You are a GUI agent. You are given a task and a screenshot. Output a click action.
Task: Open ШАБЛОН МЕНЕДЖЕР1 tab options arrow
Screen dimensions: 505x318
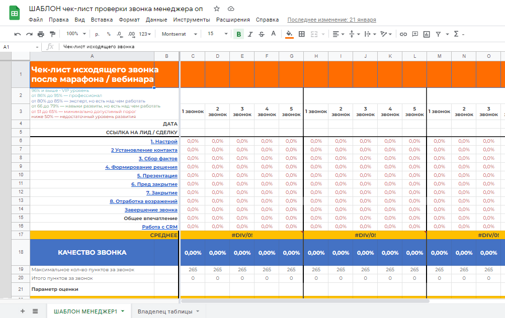(x=123, y=311)
